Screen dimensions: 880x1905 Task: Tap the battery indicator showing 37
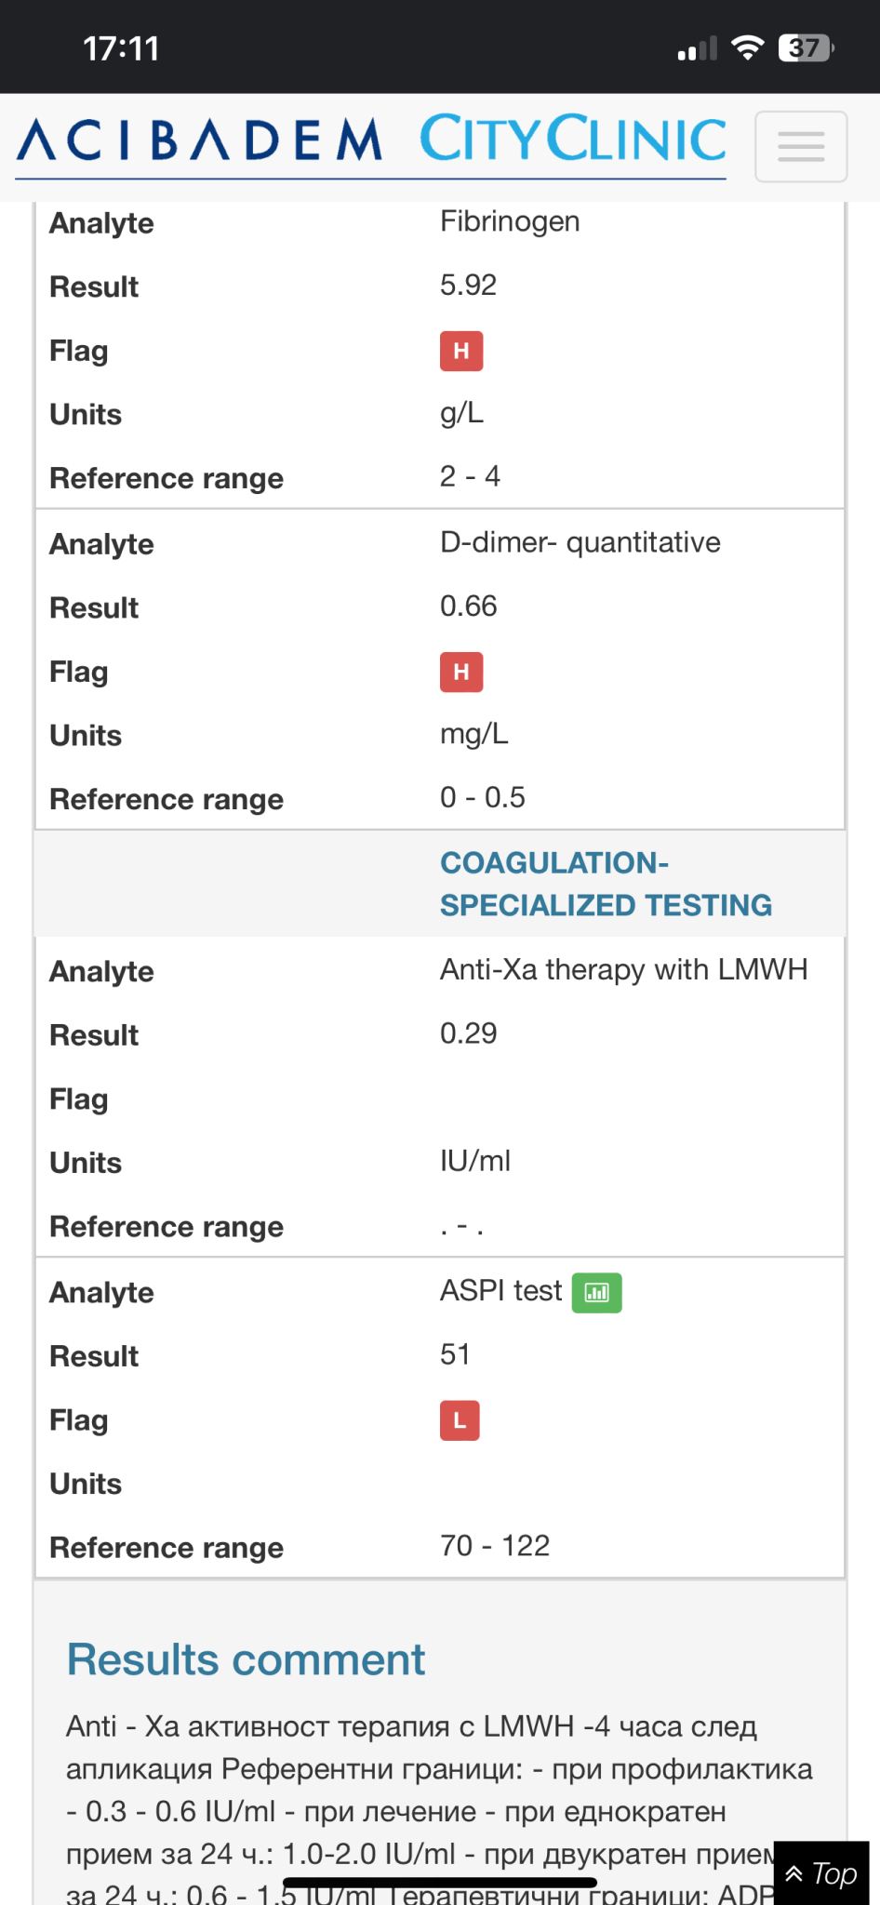coord(806,47)
